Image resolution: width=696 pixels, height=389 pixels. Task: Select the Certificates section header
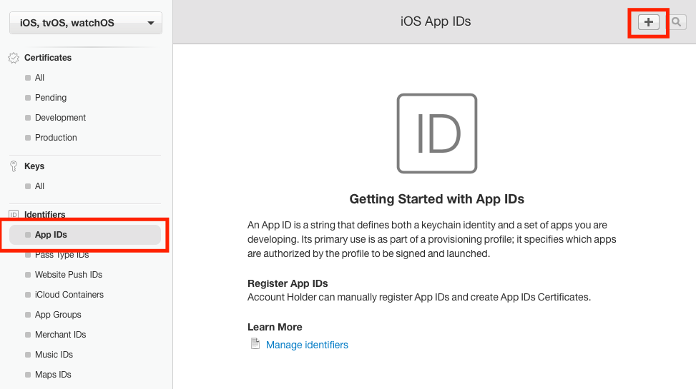pyautogui.click(x=48, y=58)
